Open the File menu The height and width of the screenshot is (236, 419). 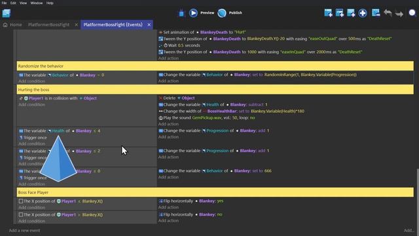point(5,3)
